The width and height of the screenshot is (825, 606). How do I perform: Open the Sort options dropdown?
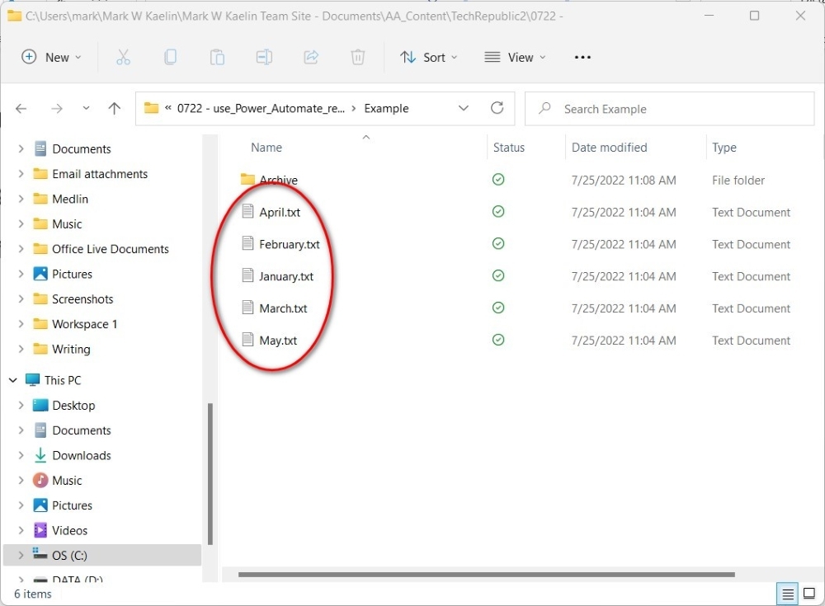427,57
